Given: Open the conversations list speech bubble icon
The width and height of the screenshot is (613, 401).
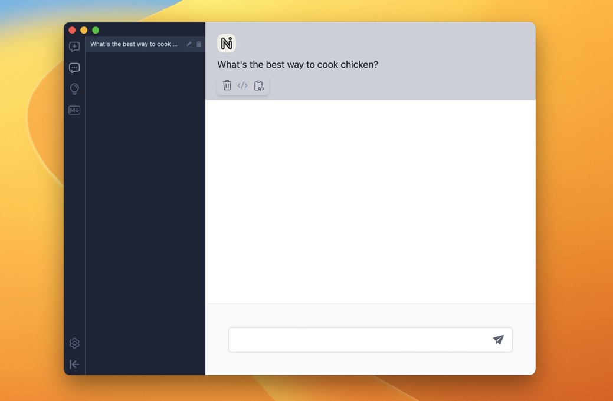Looking at the screenshot, I should [x=74, y=68].
